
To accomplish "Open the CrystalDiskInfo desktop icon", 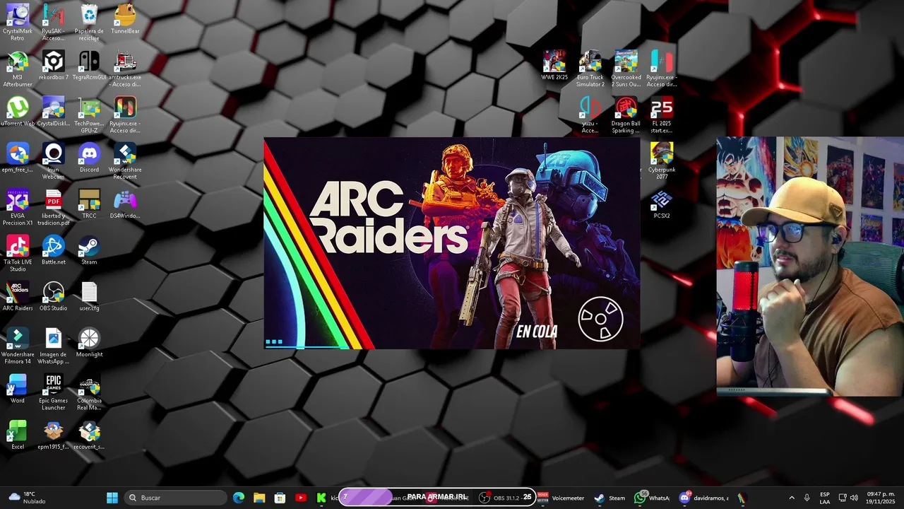I will [53, 112].
